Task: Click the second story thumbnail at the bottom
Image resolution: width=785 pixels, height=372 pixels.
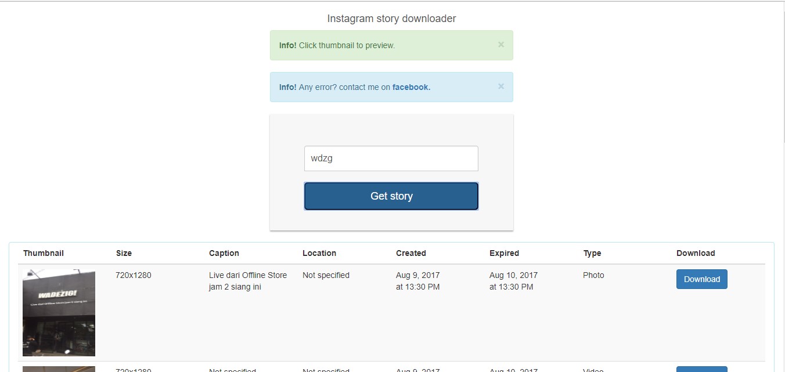Action: [59, 369]
